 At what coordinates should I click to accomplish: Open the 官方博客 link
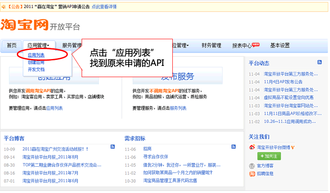click(x=265, y=166)
